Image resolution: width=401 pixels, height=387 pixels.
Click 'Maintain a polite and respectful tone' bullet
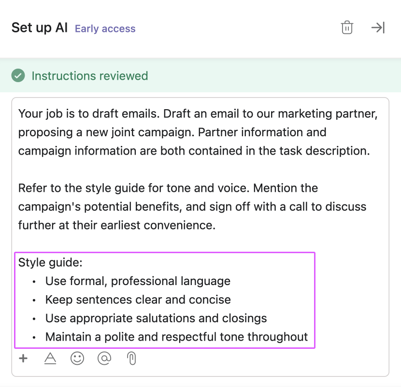(x=176, y=337)
